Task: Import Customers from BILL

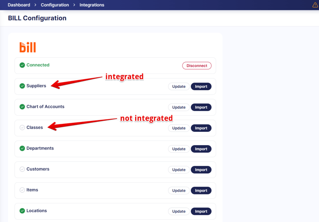Action: point(201,170)
